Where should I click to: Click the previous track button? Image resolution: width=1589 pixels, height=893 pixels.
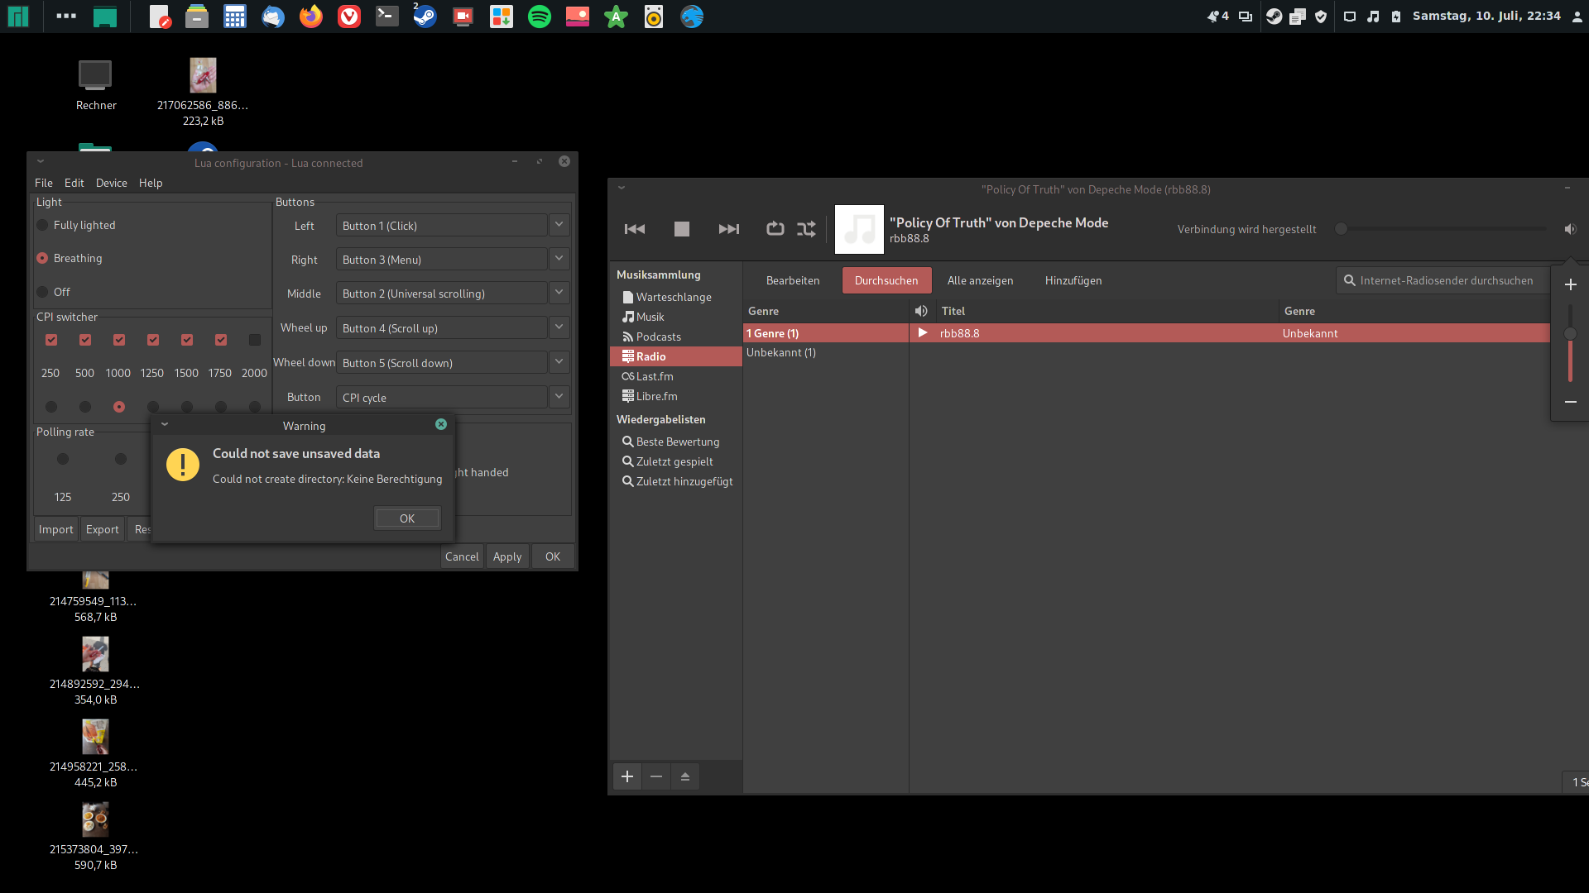click(635, 229)
